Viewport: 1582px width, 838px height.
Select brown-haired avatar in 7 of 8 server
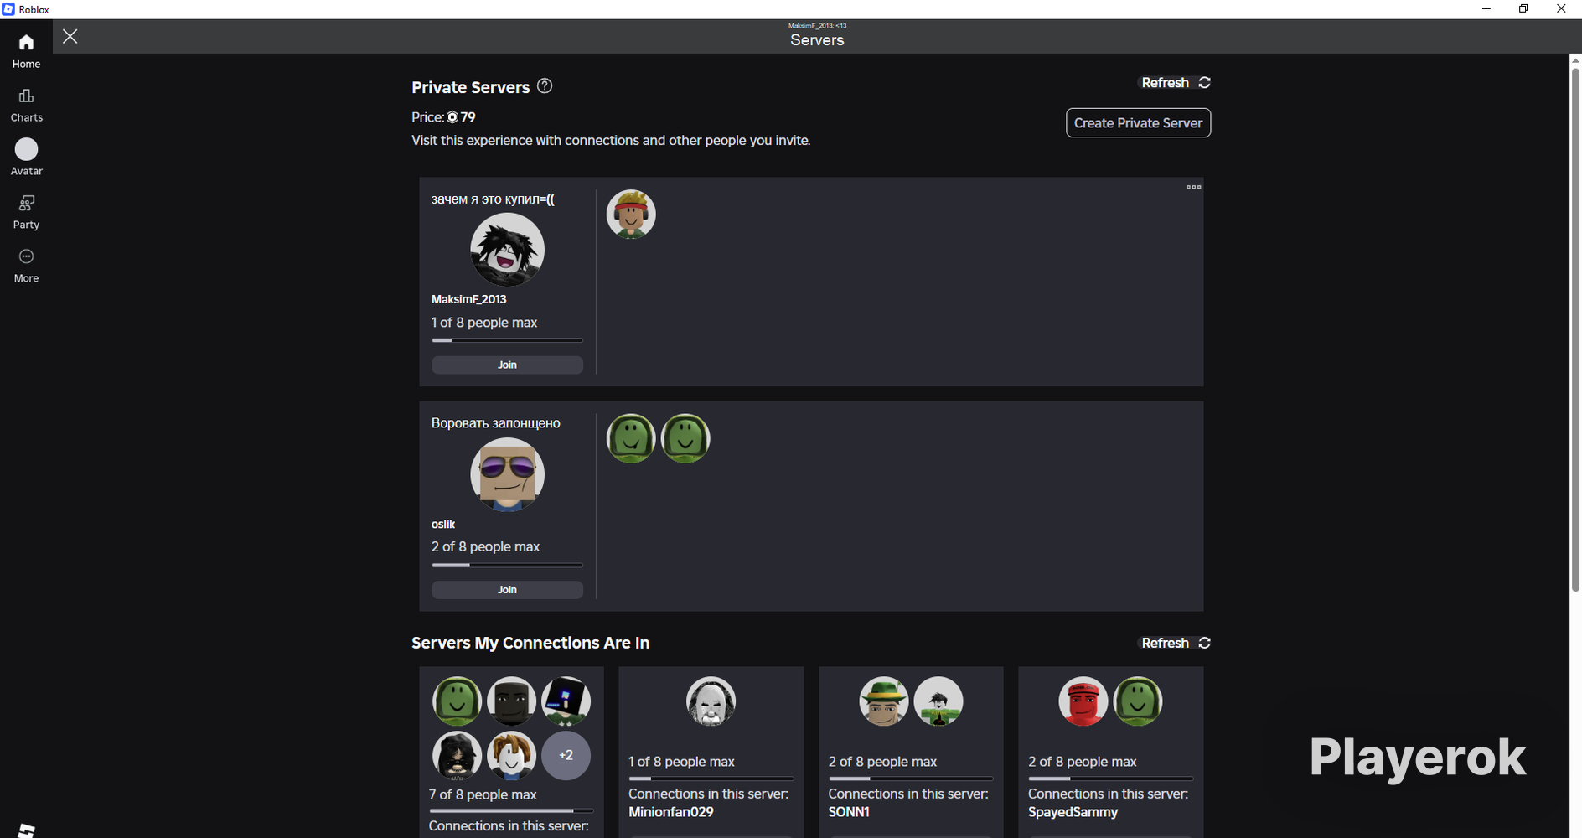click(x=511, y=755)
